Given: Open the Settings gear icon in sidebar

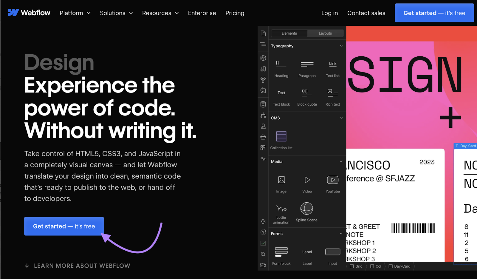Looking at the screenshot, I should [x=263, y=221].
